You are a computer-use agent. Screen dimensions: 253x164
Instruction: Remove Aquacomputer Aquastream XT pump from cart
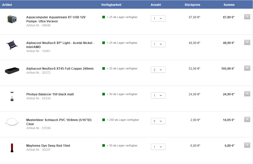[247, 17]
